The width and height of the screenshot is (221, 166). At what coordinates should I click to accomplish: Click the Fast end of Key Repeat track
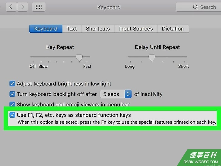coord(87,57)
